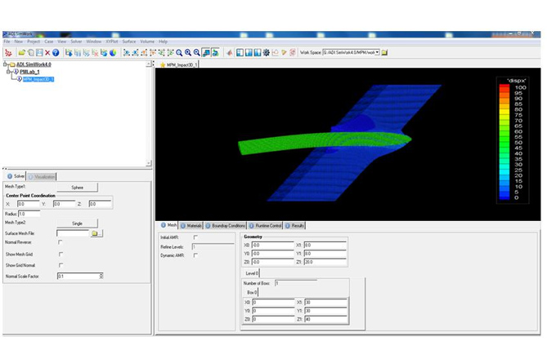Viewport: 547px width, 363px height.
Task: Collapse the ADI.SimWork4.0 root tree node
Action: point(4,64)
